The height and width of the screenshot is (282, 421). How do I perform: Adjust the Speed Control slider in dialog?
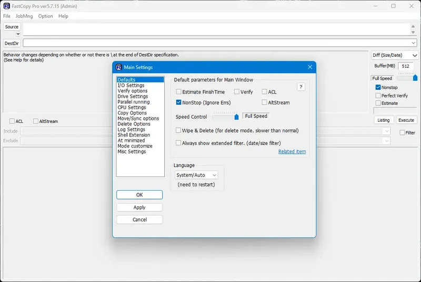[236, 117]
